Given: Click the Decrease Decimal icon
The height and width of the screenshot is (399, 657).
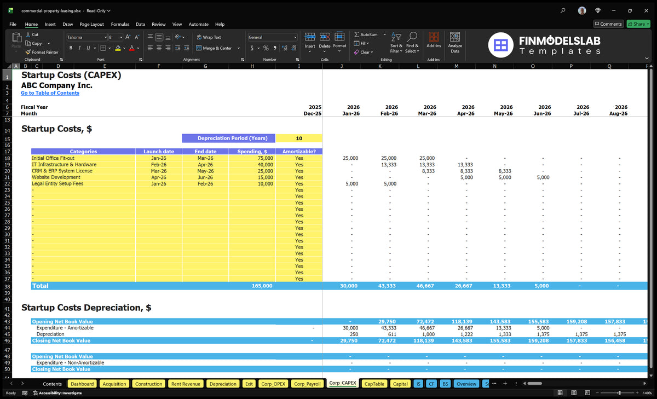Looking at the screenshot, I should point(293,48).
